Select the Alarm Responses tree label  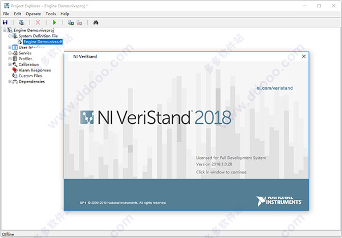pyautogui.click(x=35, y=70)
